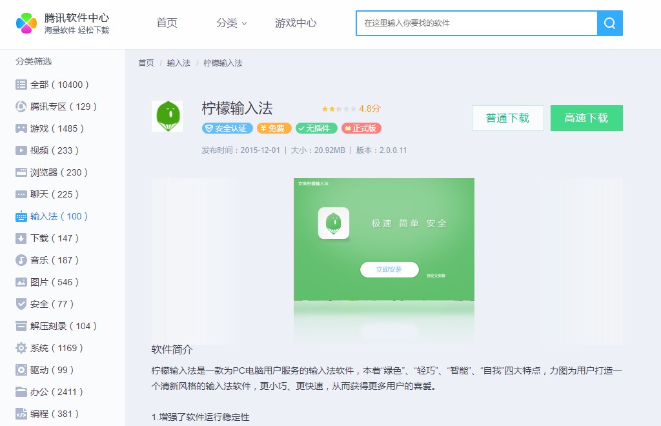The height and width of the screenshot is (426, 661).
Task: Open the 游戏 category via its gamepad icon
Action: coord(21,128)
